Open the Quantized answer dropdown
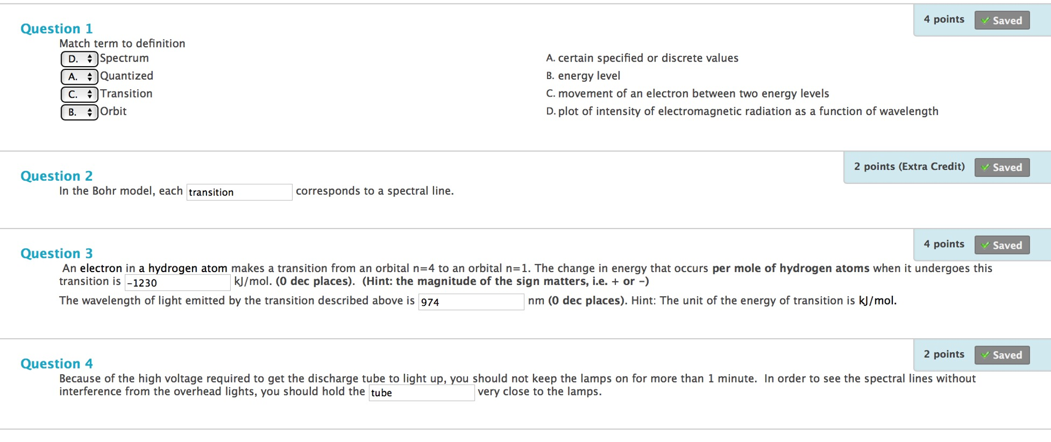 click(79, 77)
